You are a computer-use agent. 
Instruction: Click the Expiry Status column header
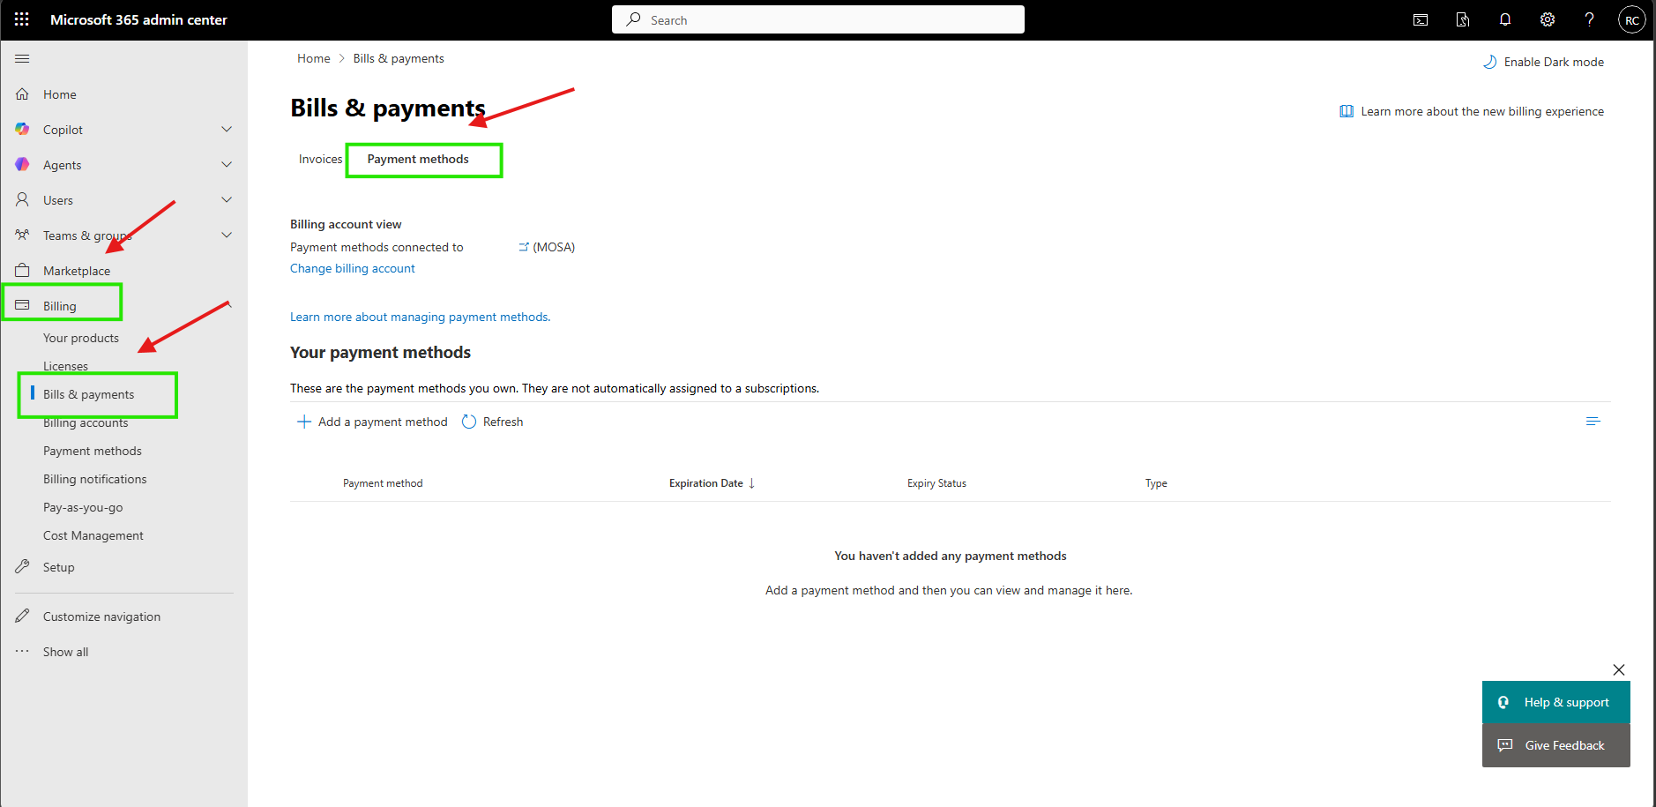[x=936, y=483]
